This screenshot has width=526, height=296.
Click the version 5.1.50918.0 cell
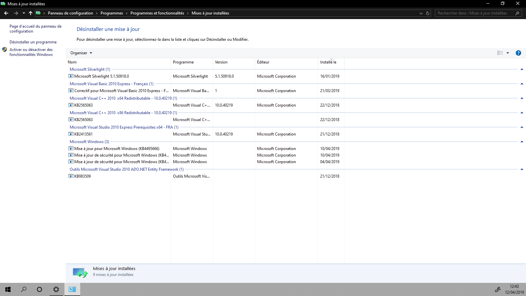click(x=225, y=76)
